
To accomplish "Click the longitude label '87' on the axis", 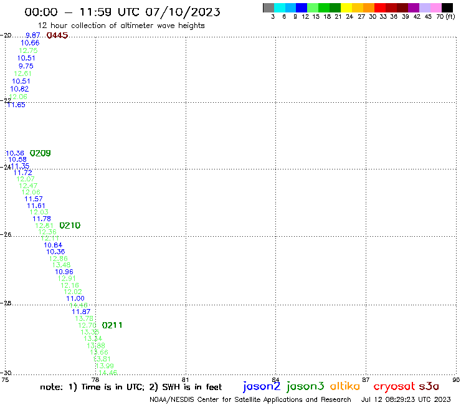I will coord(366,379).
